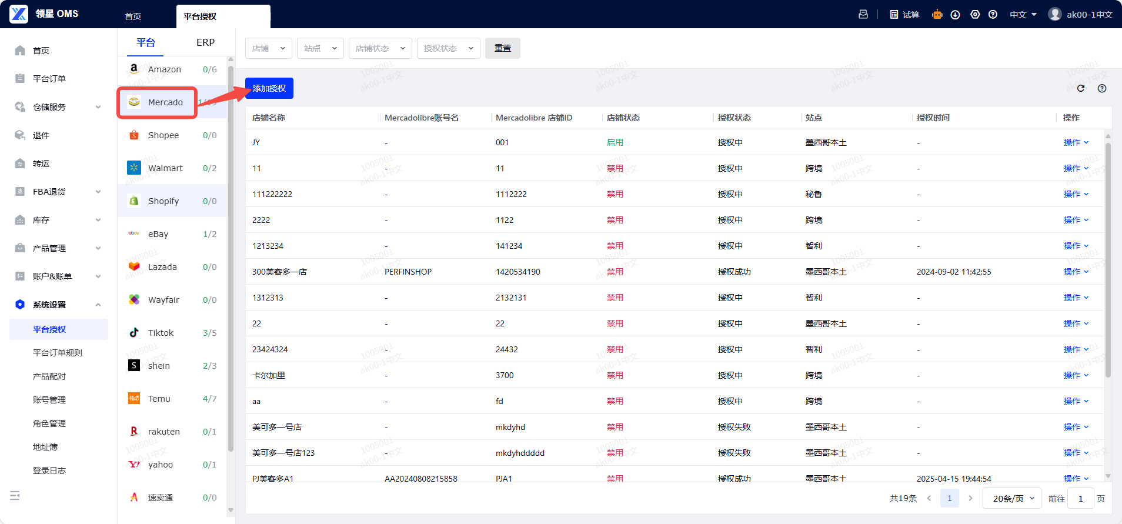Click the page number jump input field
1122x524 pixels.
click(x=1080, y=498)
